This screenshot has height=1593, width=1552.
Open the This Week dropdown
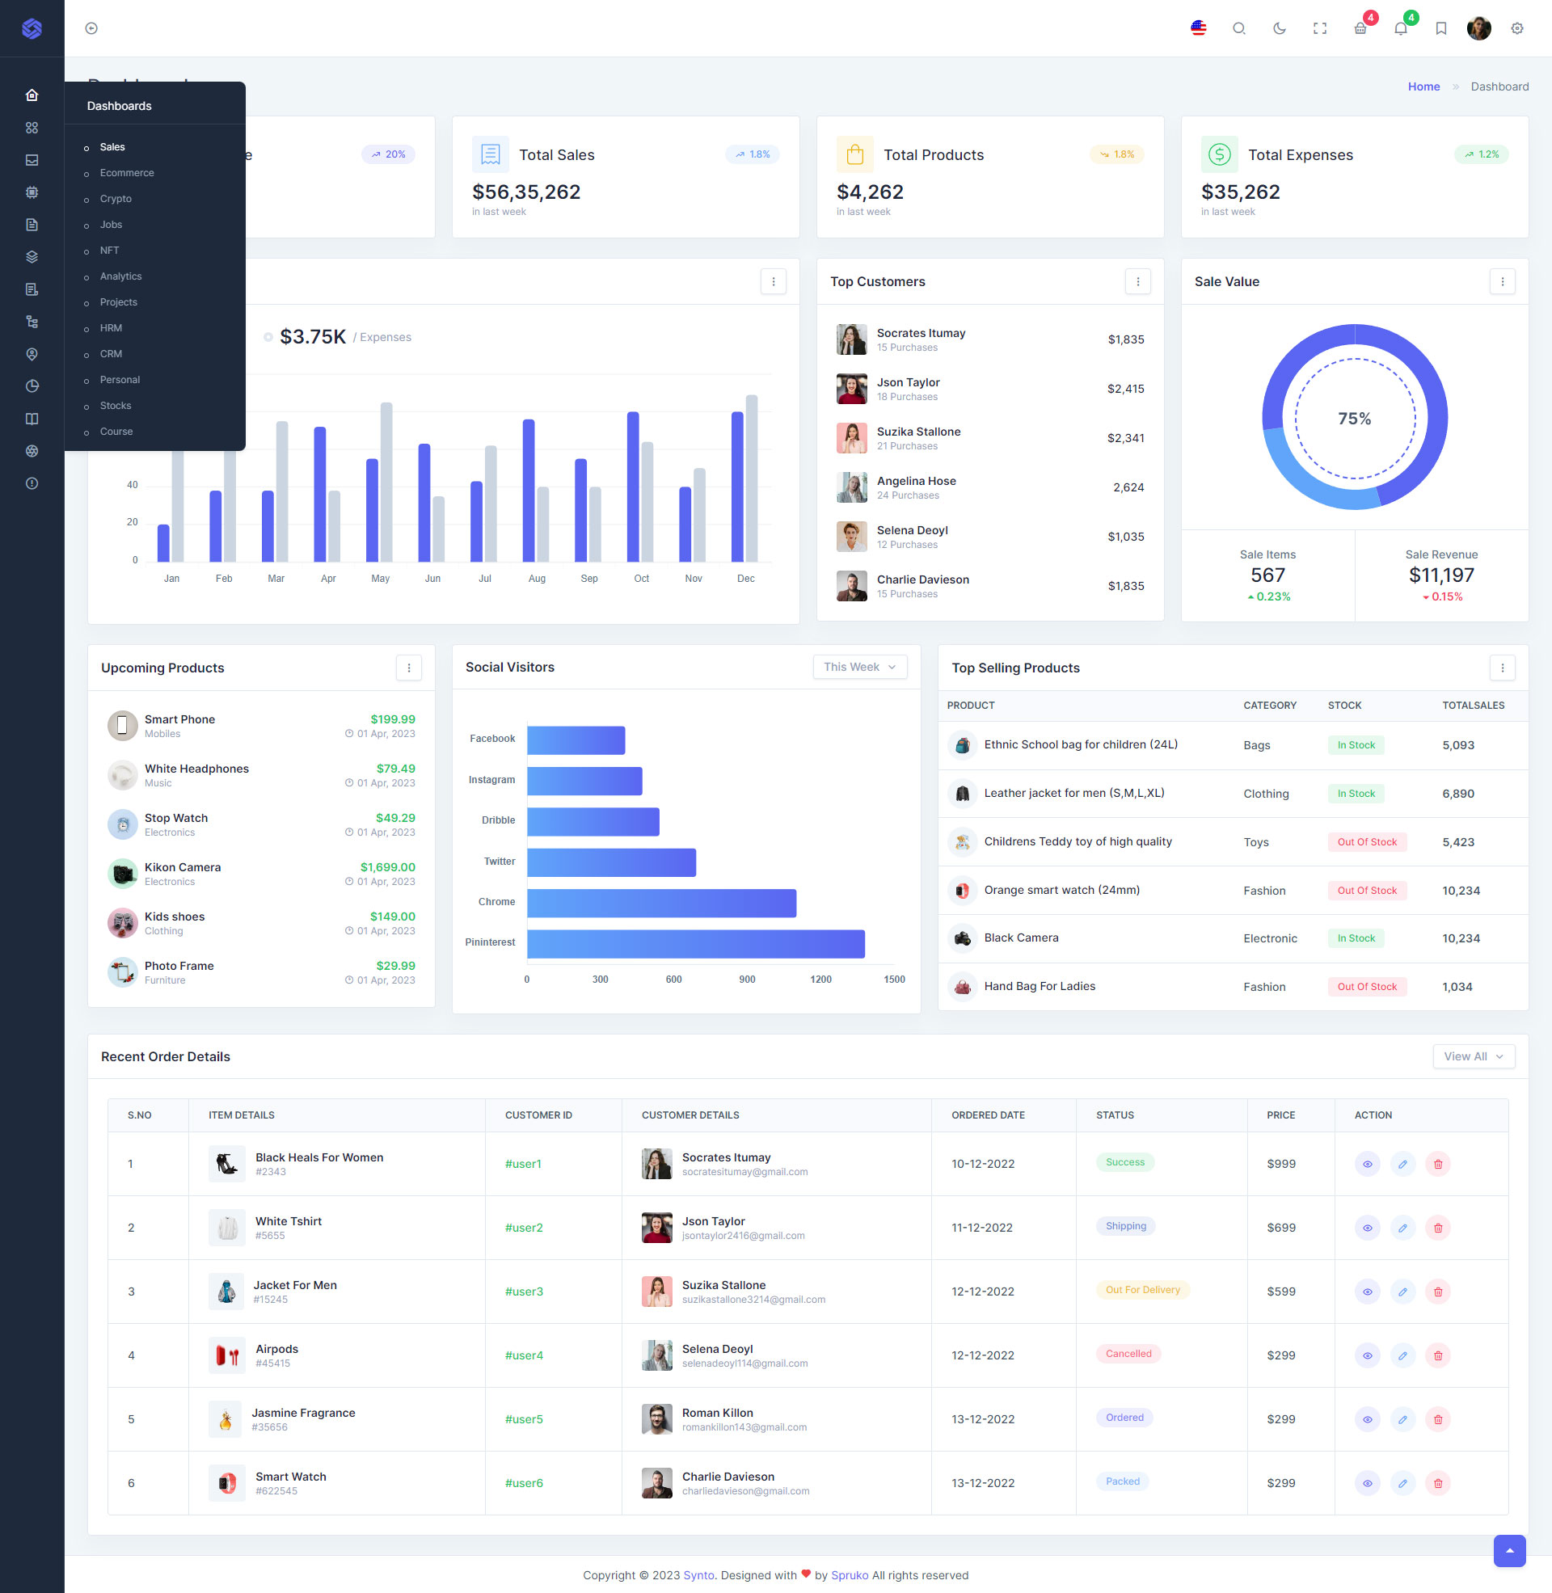tap(859, 667)
